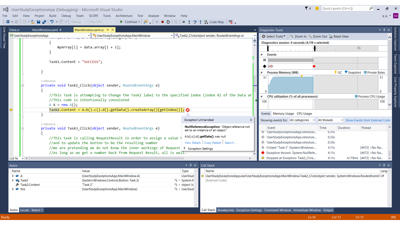Collapse the Task2_Click method outline
400x225 pixels.
(x=23, y=85)
